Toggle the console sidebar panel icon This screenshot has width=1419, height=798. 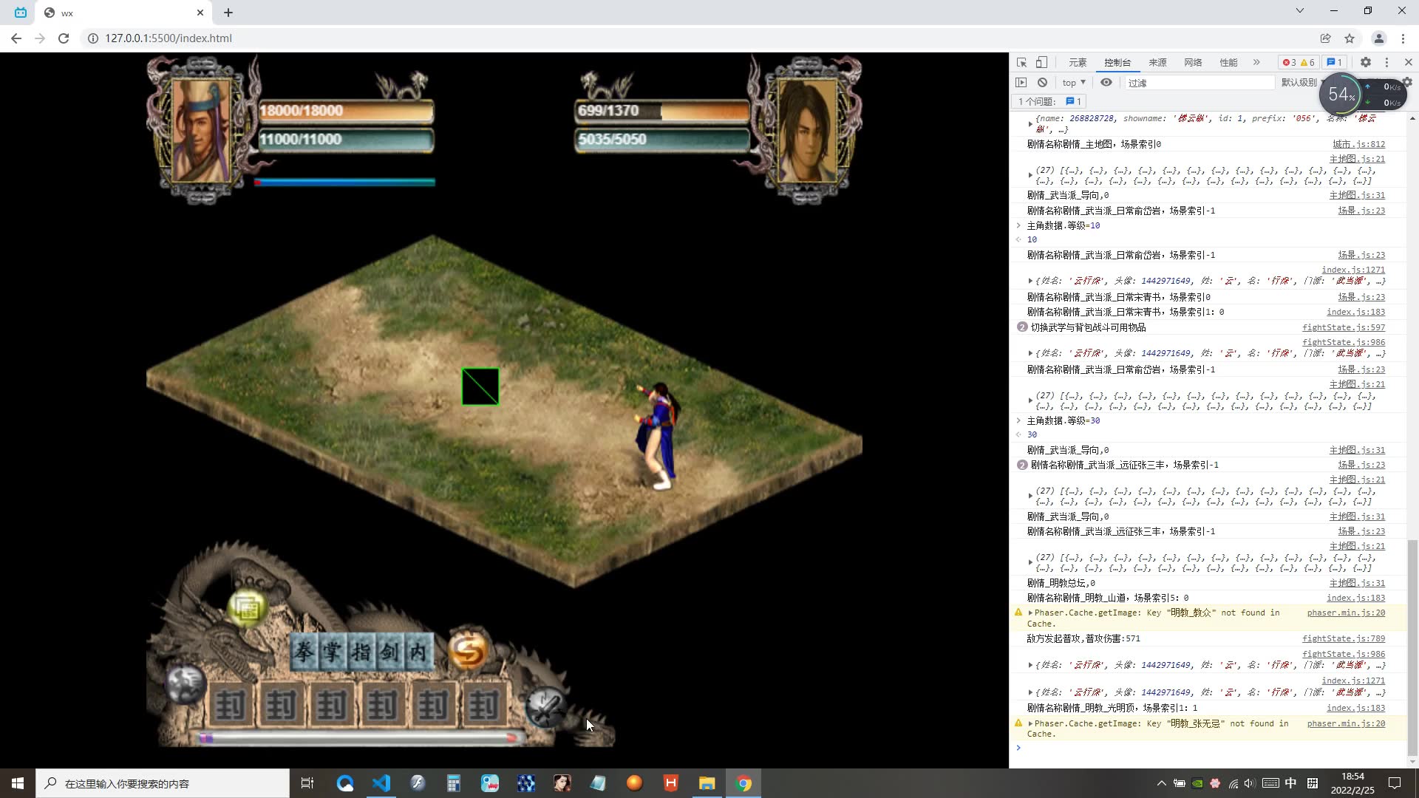[1021, 83]
